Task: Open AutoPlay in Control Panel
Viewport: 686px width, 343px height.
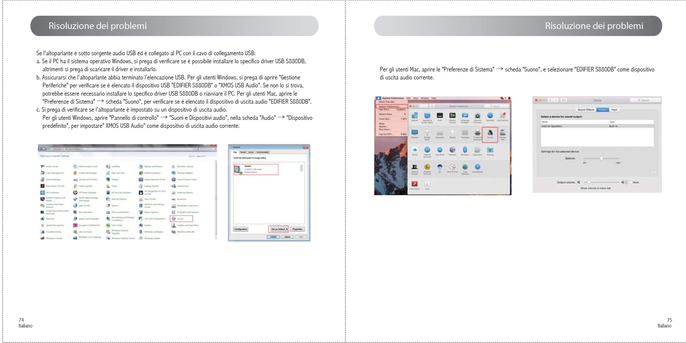Action: pos(113,166)
